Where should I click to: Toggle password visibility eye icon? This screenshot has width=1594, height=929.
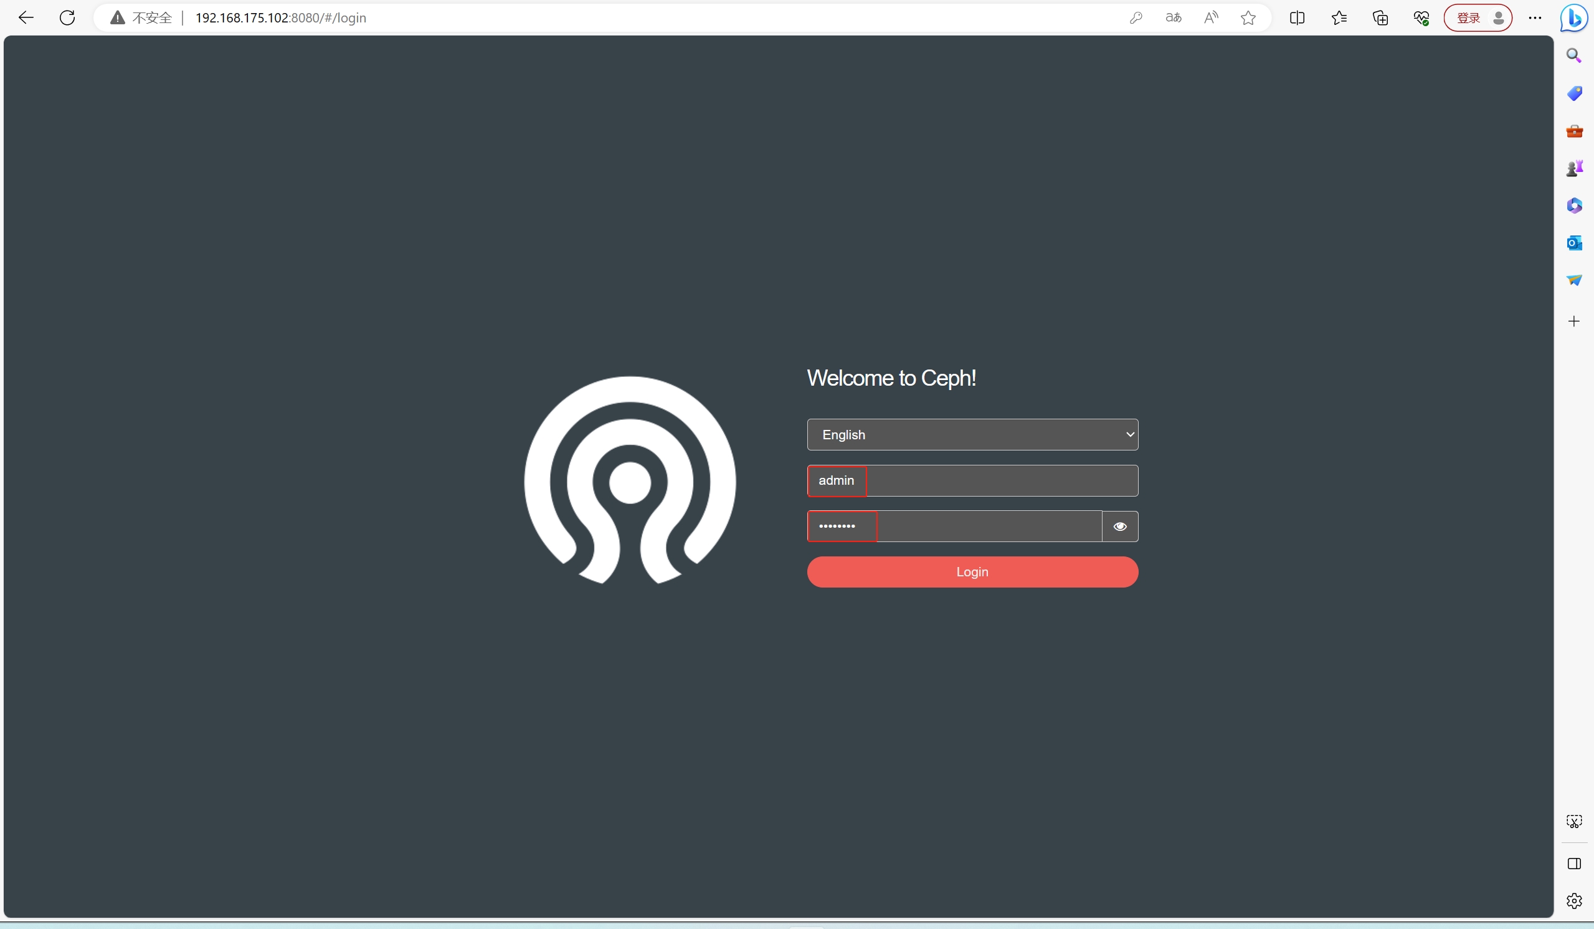[1119, 526]
